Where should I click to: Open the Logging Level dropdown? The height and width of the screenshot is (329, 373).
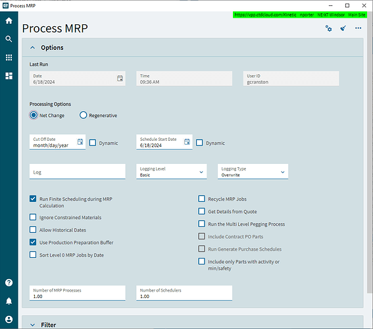[x=172, y=172]
